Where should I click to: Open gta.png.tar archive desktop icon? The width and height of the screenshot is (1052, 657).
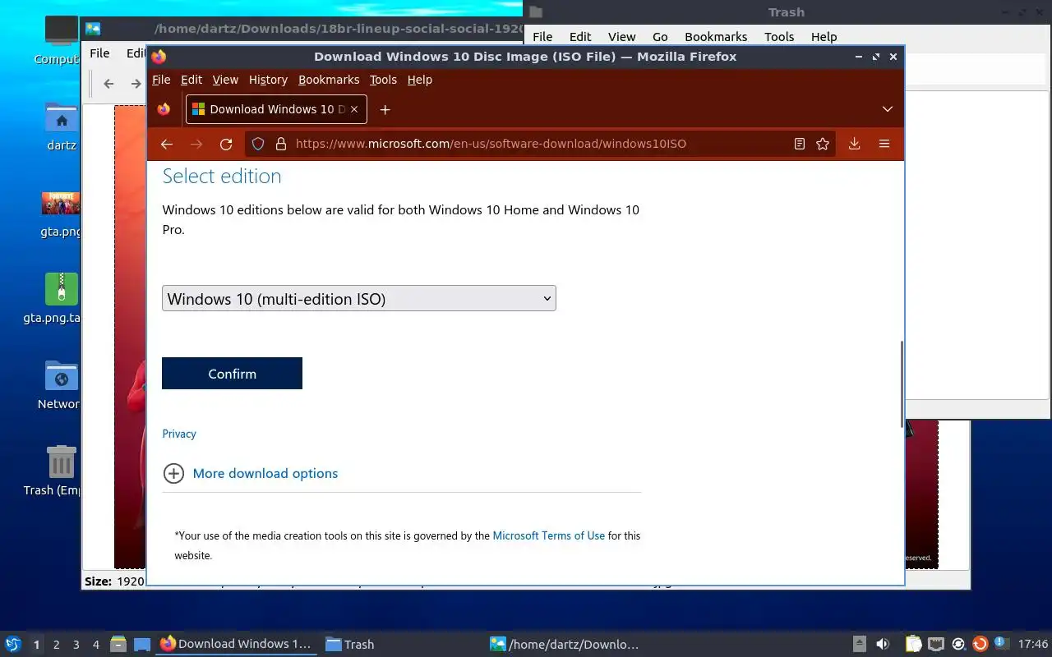pyautogui.click(x=59, y=299)
